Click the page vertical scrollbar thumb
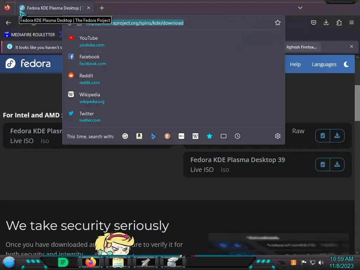 [357, 103]
